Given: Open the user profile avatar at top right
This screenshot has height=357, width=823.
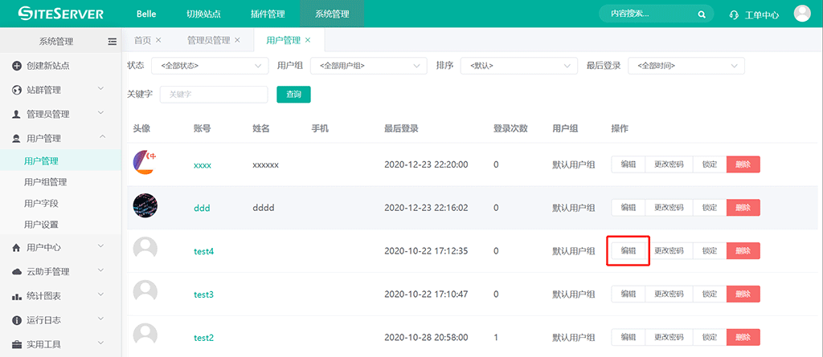Looking at the screenshot, I should click(x=801, y=14).
